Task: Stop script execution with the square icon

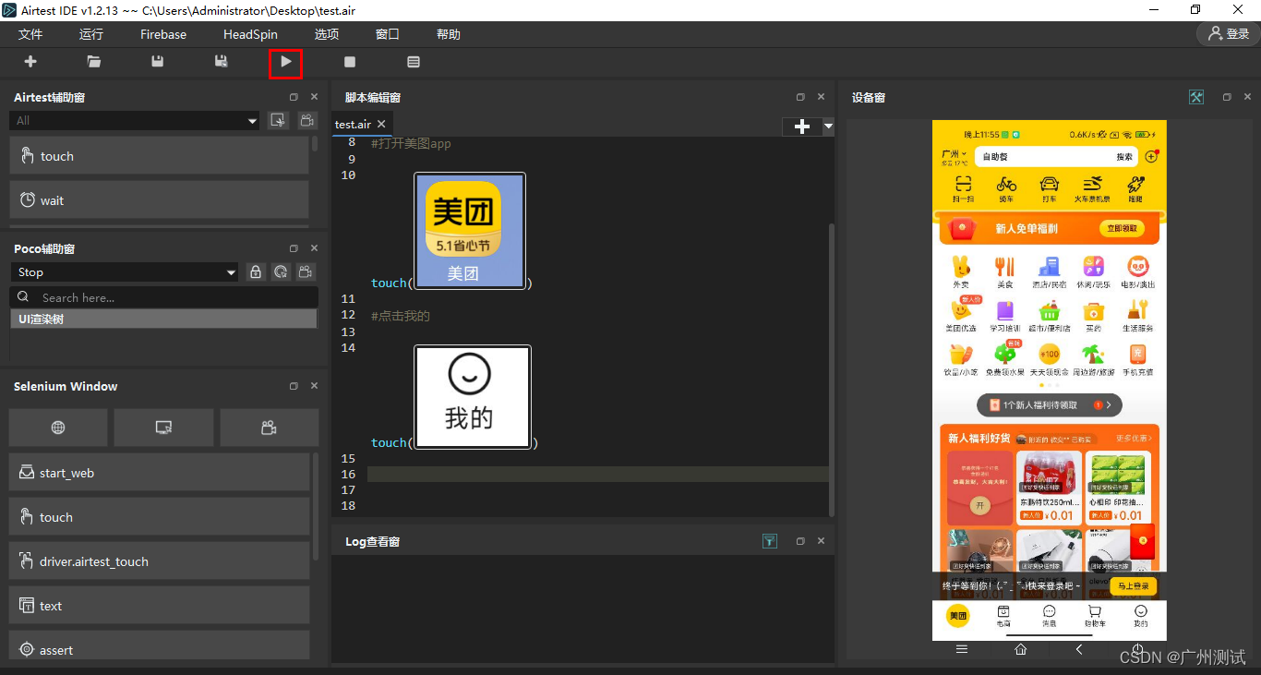Action: [x=350, y=62]
